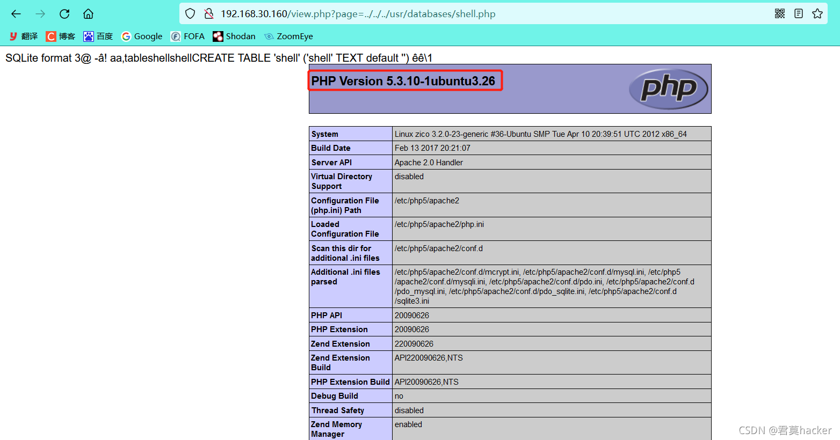840x440 pixels.
Task: Open the 百度 bookmark
Action: (x=98, y=36)
